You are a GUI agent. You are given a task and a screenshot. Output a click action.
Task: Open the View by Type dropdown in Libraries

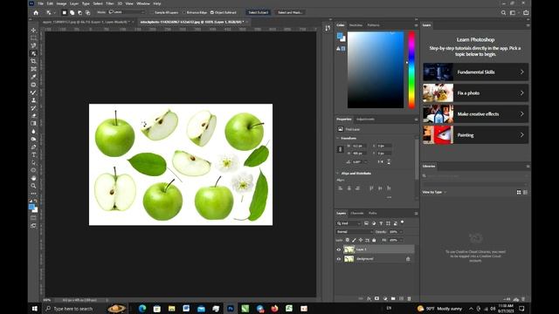pyautogui.click(x=434, y=192)
